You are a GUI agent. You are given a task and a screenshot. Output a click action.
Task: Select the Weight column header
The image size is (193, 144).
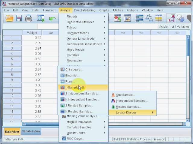point(32,33)
